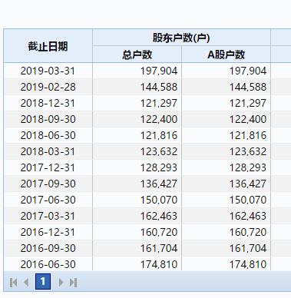The width and height of the screenshot is (291, 298).
Task: Click A-share count 121,816 cell
Action: pos(226,135)
